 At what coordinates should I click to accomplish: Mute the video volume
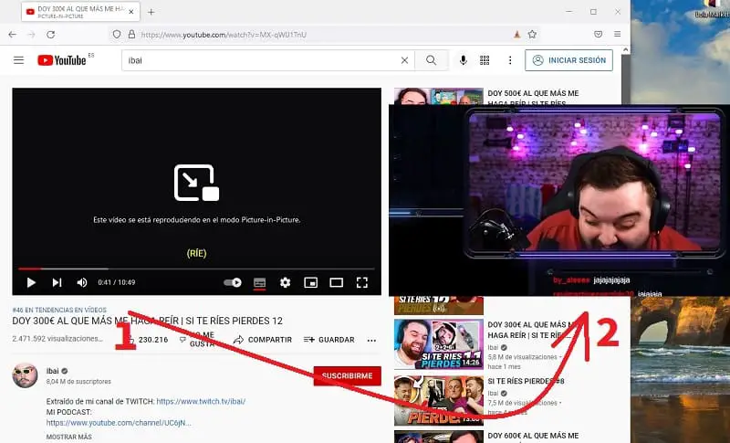(x=82, y=282)
